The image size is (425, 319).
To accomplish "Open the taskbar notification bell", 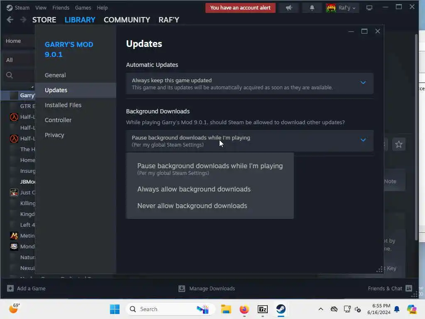I will (x=397, y=309).
